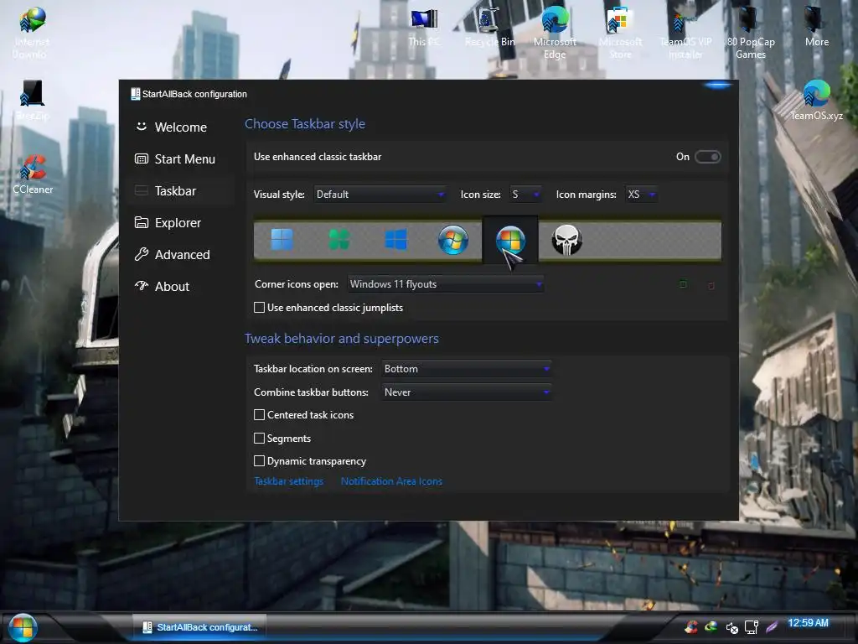Open the More desktop folder
This screenshot has width=858, height=644.
pos(816,26)
